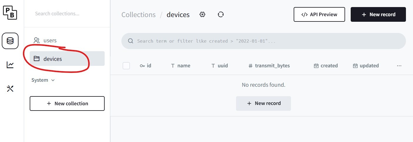The image size is (413, 142).
Task: Click the top-right New record button
Action: pyautogui.click(x=378, y=14)
